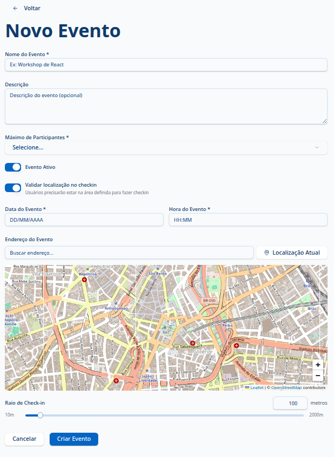The height and width of the screenshot is (457, 334).
Task: Click the chevron arrow of Selecione dropdown
Action: point(317,148)
